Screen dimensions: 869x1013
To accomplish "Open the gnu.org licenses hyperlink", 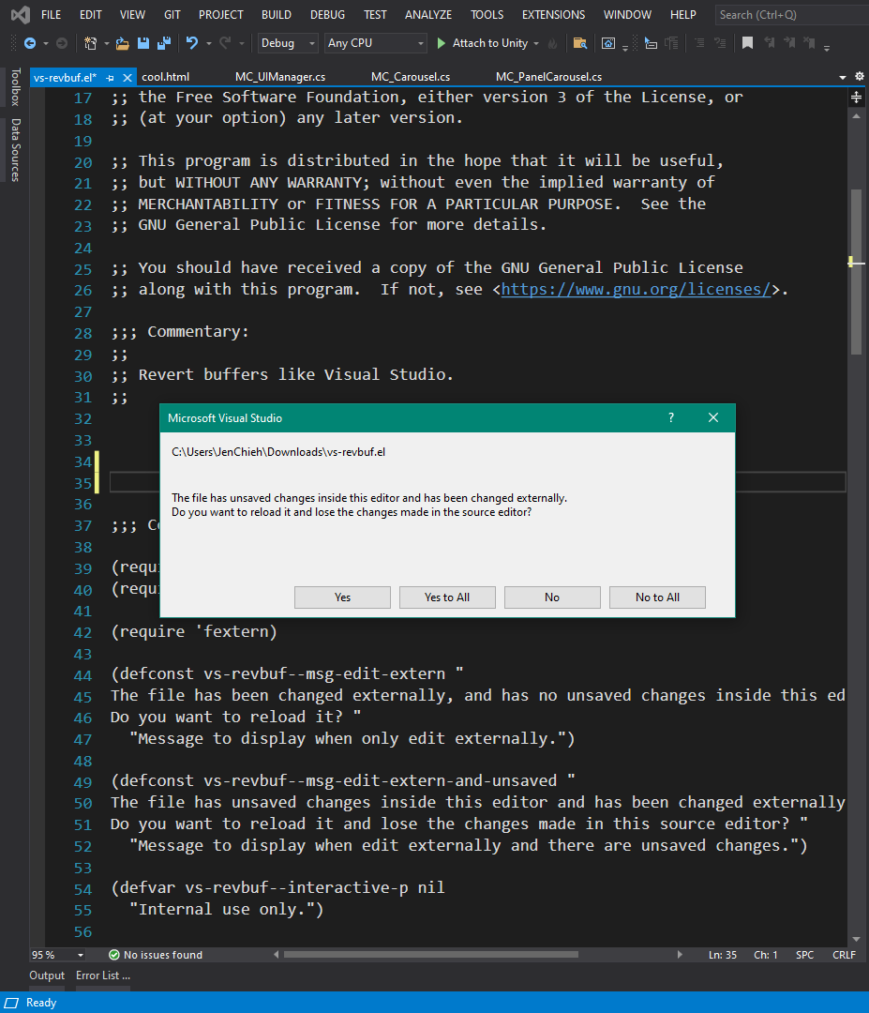I will (x=636, y=290).
